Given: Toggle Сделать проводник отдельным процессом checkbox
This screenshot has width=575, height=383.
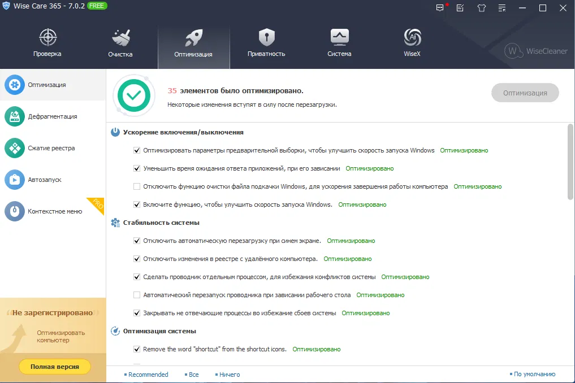Looking at the screenshot, I should point(137,277).
